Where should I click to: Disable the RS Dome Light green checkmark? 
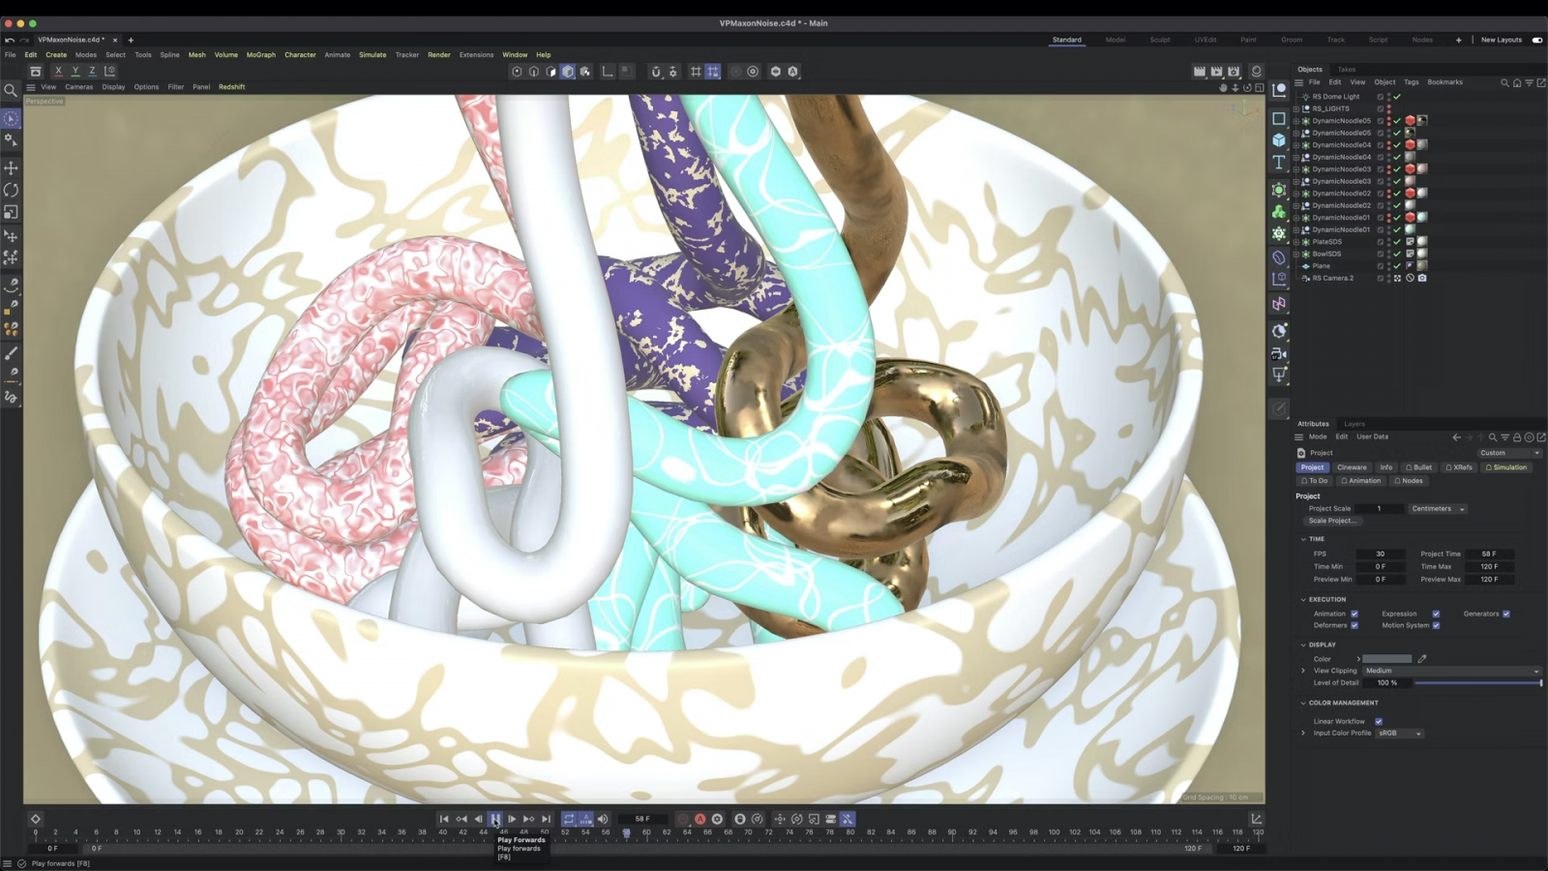pyautogui.click(x=1397, y=97)
